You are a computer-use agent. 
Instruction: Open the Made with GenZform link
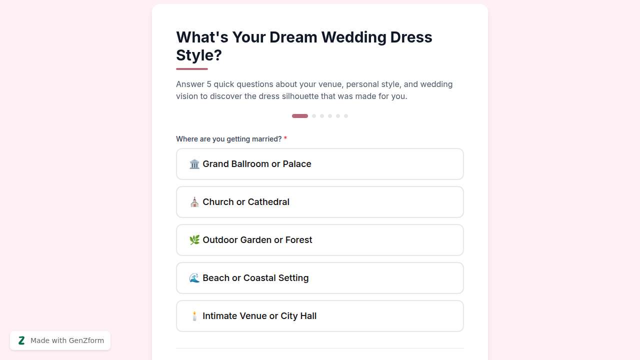67,340
